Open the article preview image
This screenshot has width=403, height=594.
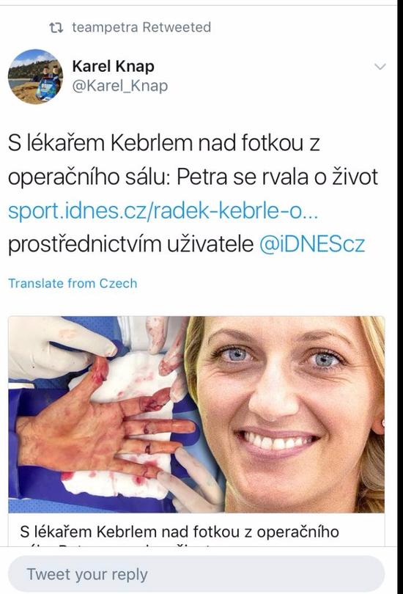click(196, 414)
